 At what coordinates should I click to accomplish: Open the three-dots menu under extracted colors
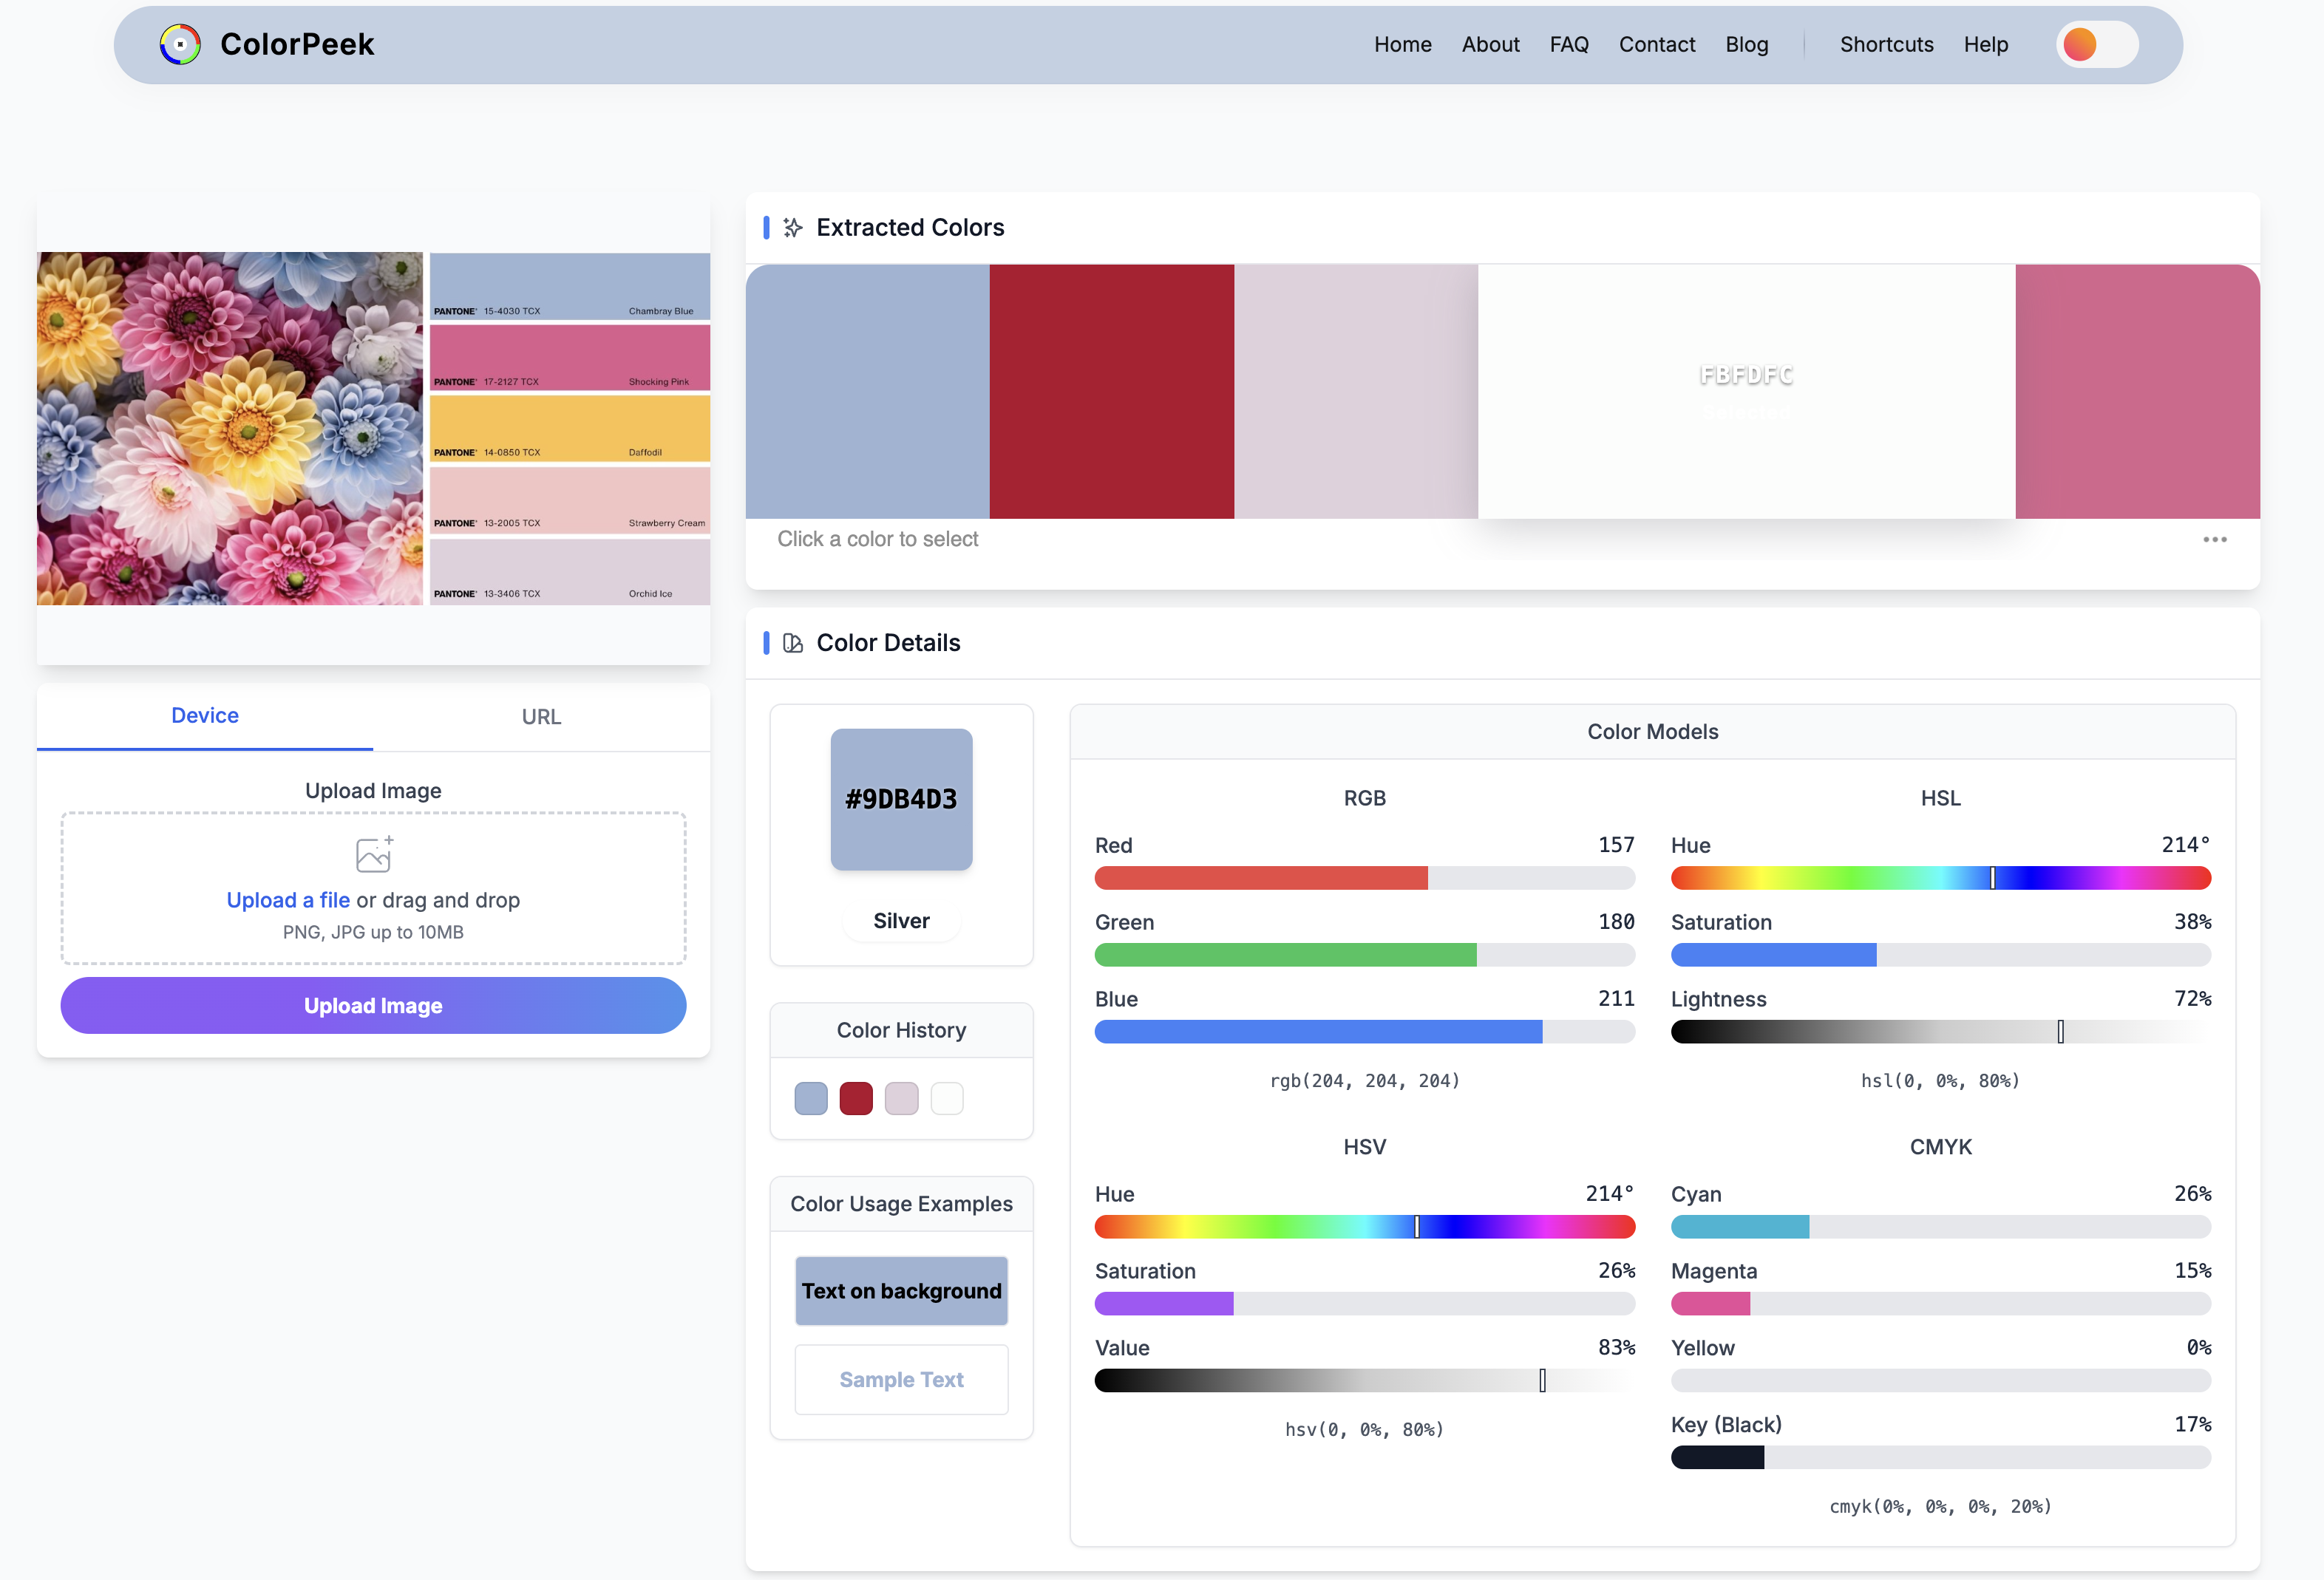click(x=2214, y=540)
